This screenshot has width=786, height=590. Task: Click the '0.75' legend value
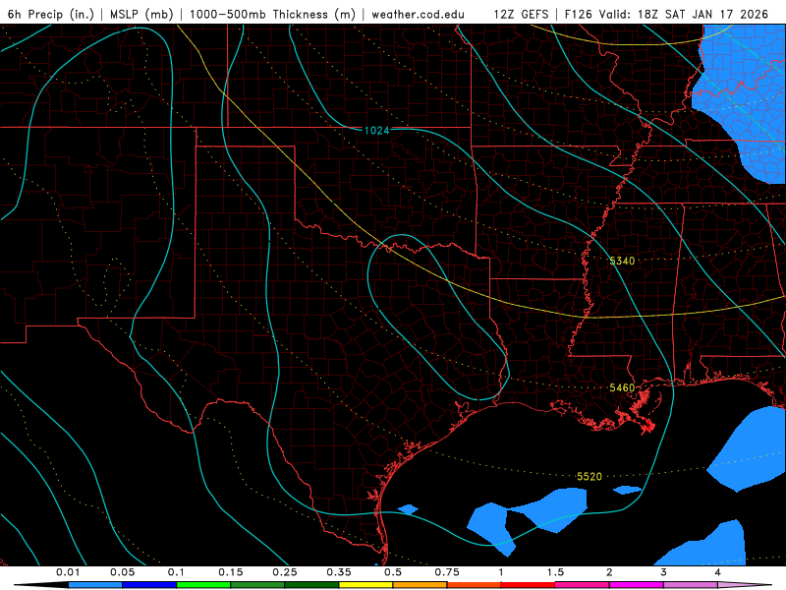tap(447, 572)
